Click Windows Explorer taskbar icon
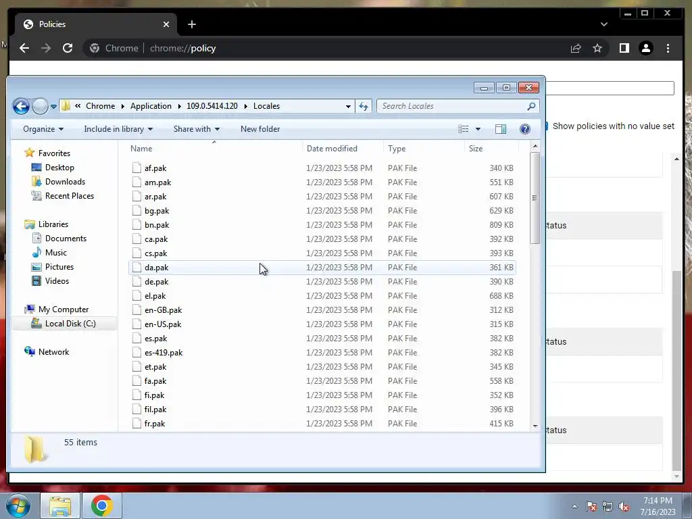 (x=60, y=505)
